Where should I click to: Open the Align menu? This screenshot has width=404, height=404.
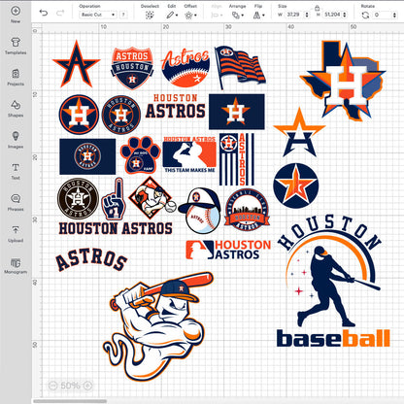pyautogui.click(x=217, y=15)
